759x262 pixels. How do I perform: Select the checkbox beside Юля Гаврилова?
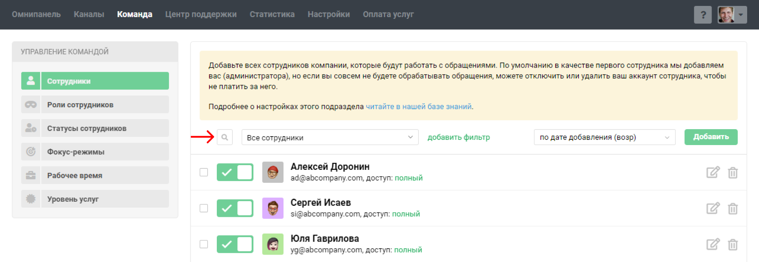[204, 244]
